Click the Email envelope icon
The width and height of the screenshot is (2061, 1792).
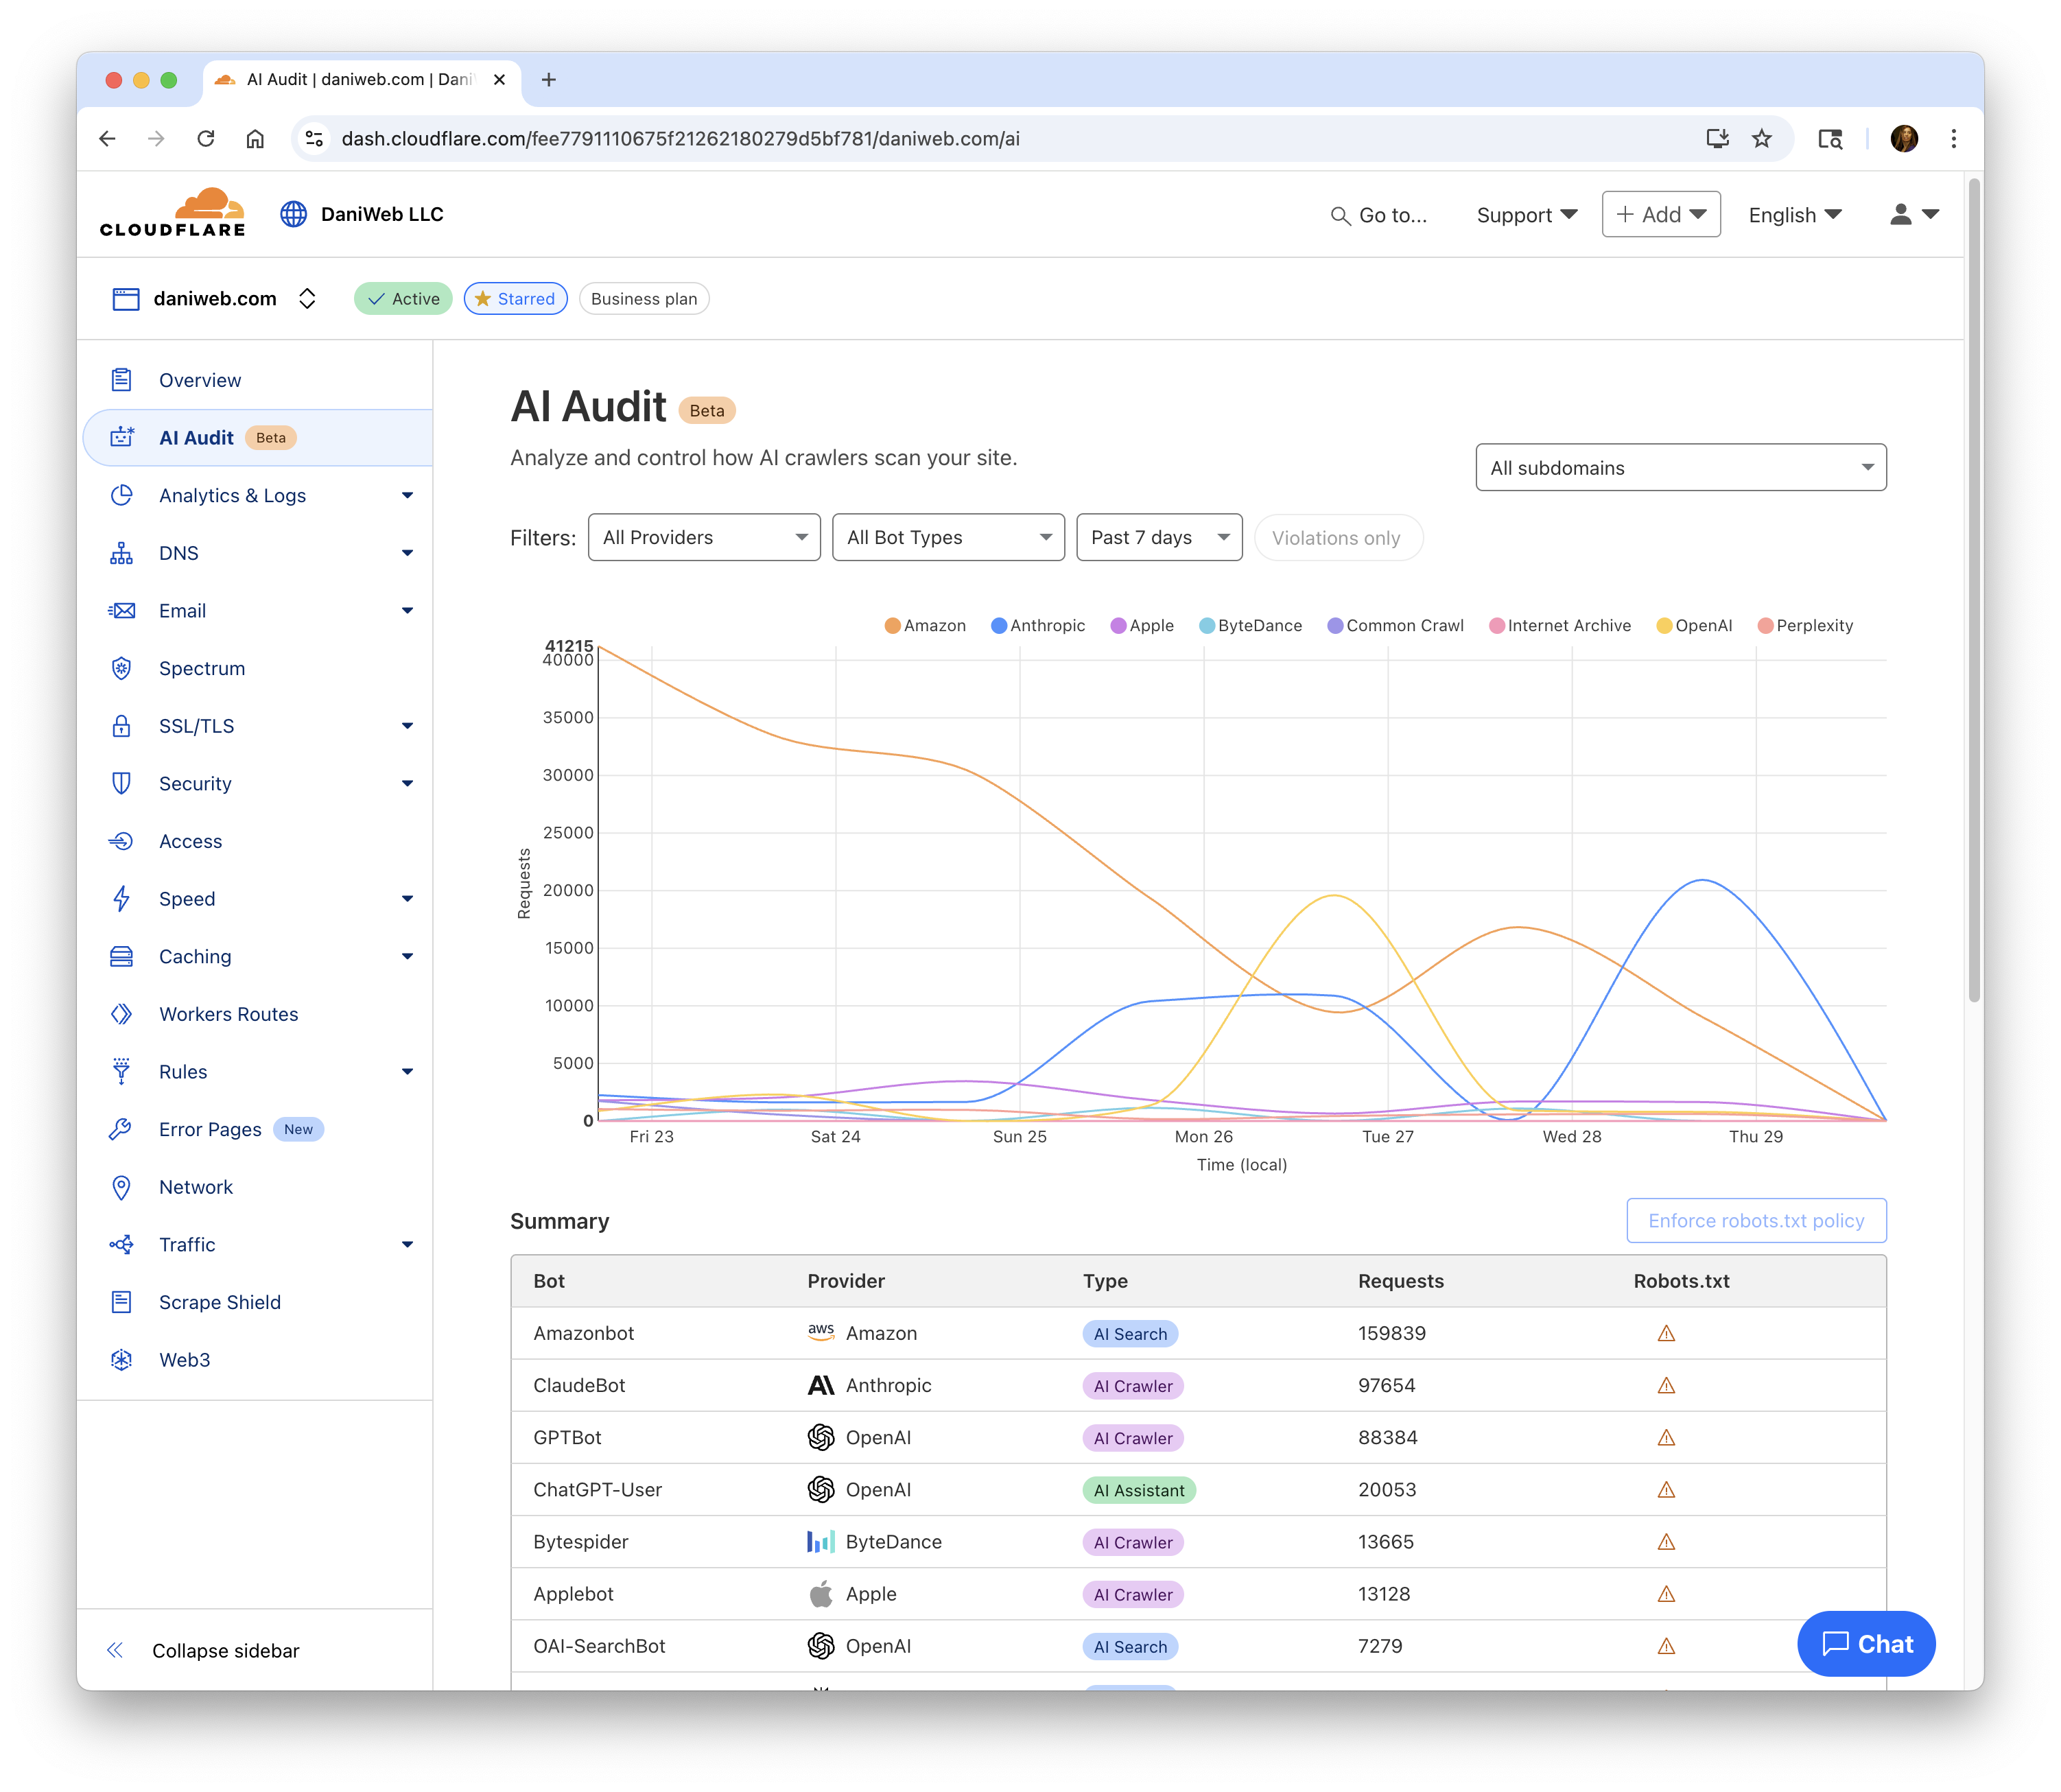pos(122,611)
